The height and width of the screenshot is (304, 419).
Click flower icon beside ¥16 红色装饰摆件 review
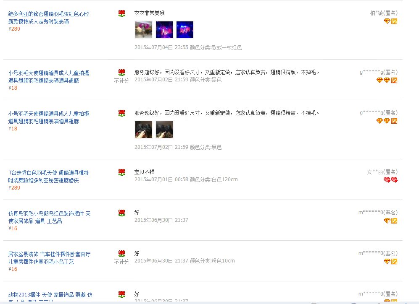tap(121, 213)
